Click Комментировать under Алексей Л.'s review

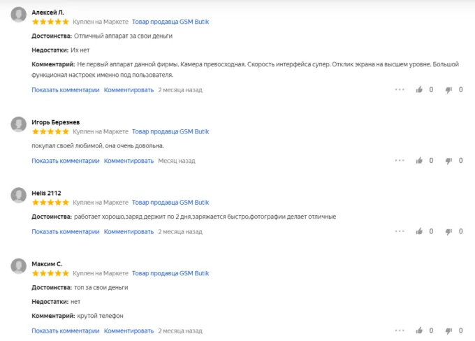[129, 89]
